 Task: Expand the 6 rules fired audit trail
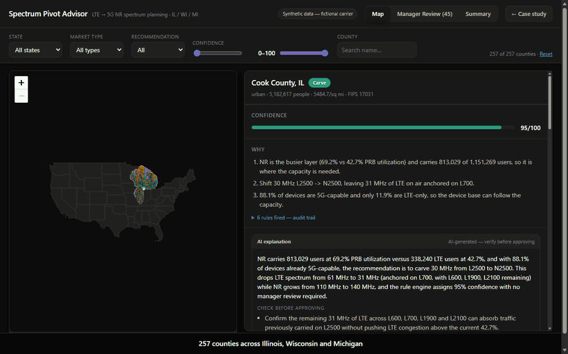(x=283, y=218)
